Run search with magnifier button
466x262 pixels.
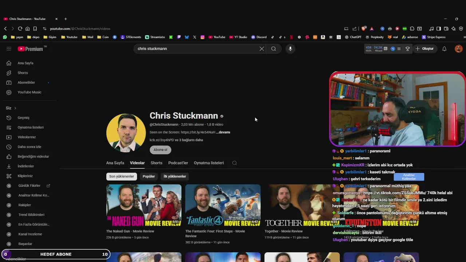pyautogui.click(x=273, y=49)
